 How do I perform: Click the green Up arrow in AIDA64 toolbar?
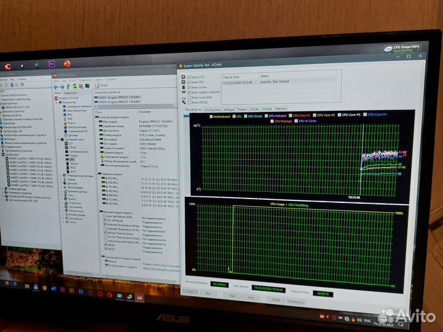tap(68, 87)
